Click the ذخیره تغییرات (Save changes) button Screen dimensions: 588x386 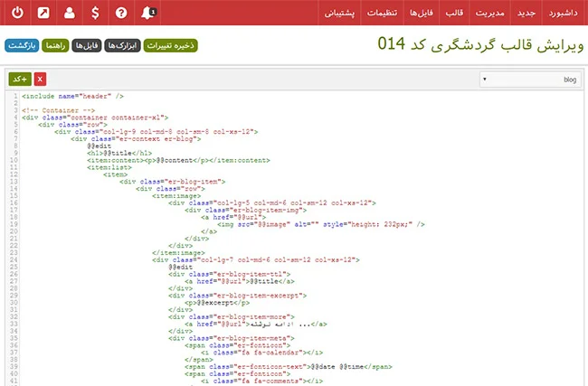coord(170,45)
